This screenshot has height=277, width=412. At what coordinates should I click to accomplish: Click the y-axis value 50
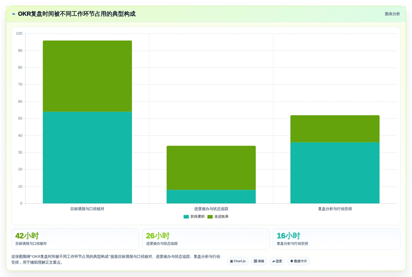(x=20, y=118)
